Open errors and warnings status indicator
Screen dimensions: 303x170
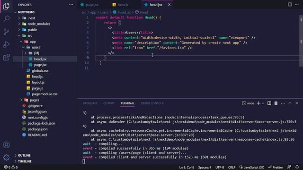coord(11,167)
